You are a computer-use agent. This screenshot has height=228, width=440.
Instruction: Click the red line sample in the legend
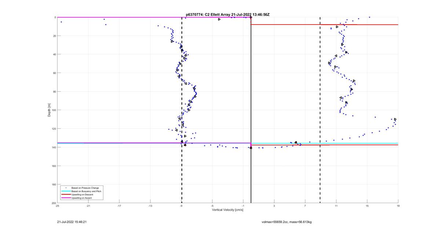pyautogui.click(x=65, y=195)
